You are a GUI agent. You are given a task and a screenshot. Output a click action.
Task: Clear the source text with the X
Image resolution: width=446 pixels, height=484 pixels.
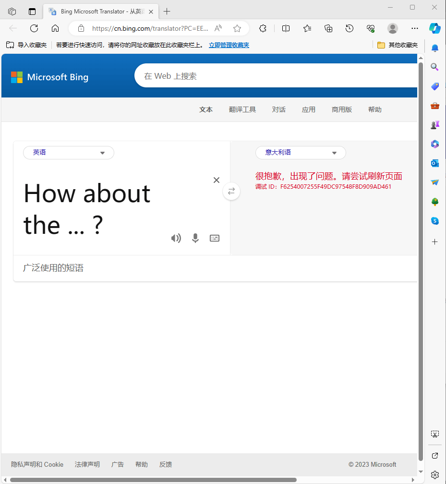click(x=217, y=180)
